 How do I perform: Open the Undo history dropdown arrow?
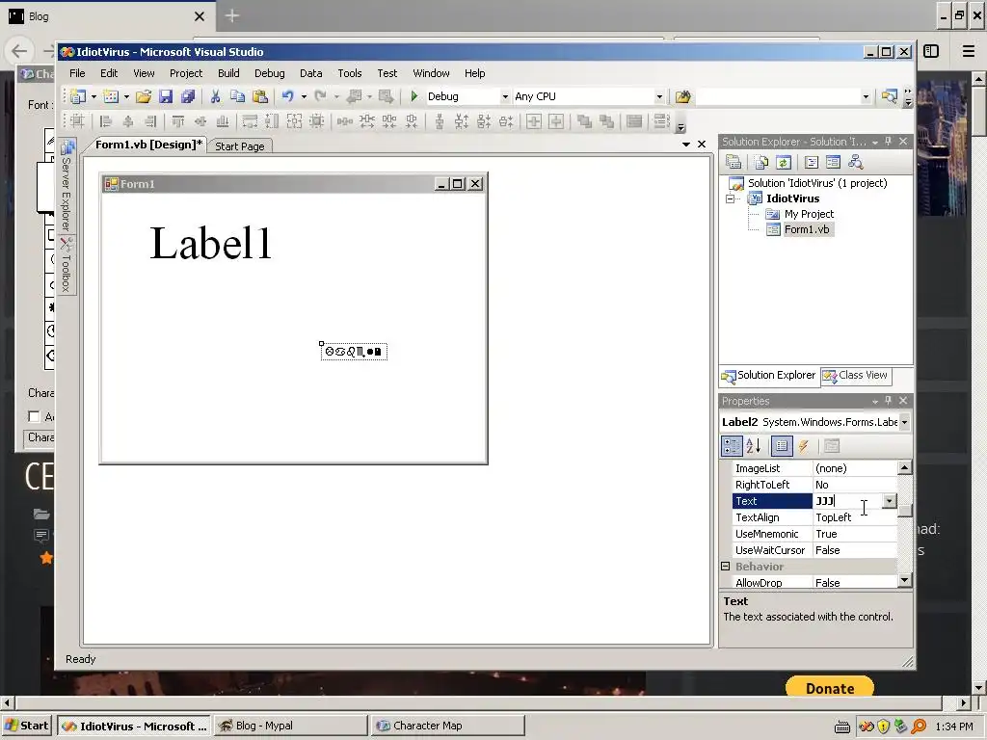pos(304,96)
